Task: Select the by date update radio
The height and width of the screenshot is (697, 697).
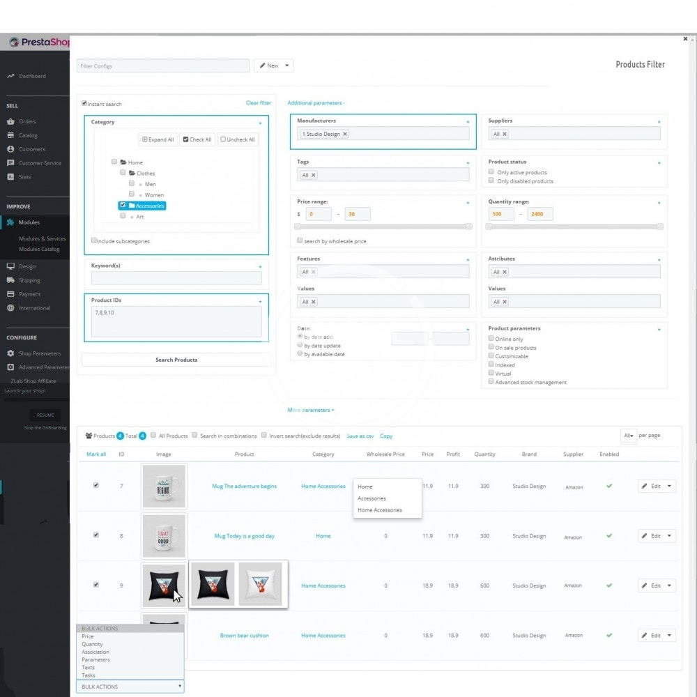Action: pos(300,345)
